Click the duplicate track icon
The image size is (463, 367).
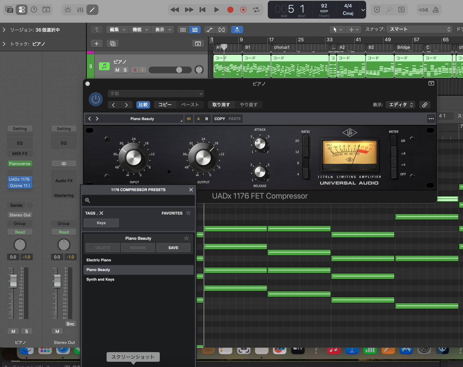click(x=113, y=44)
